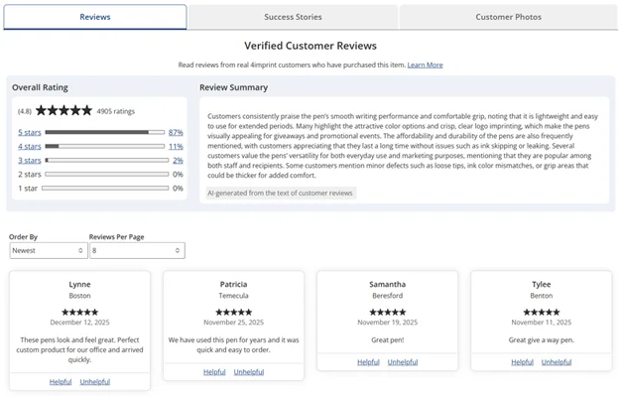The width and height of the screenshot is (621, 397).
Task: Click the 'Great give a way pen.' text
Action: coord(542,340)
